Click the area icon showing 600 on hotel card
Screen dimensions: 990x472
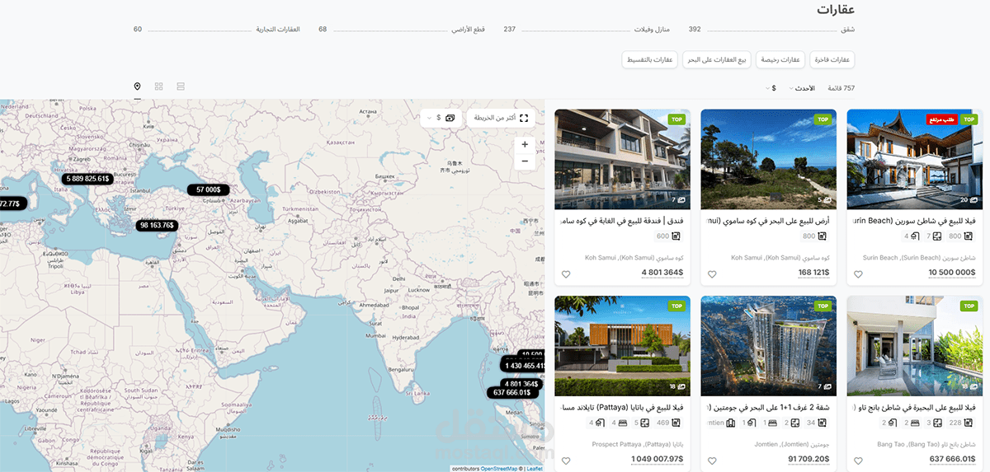click(x=676, y=236)
